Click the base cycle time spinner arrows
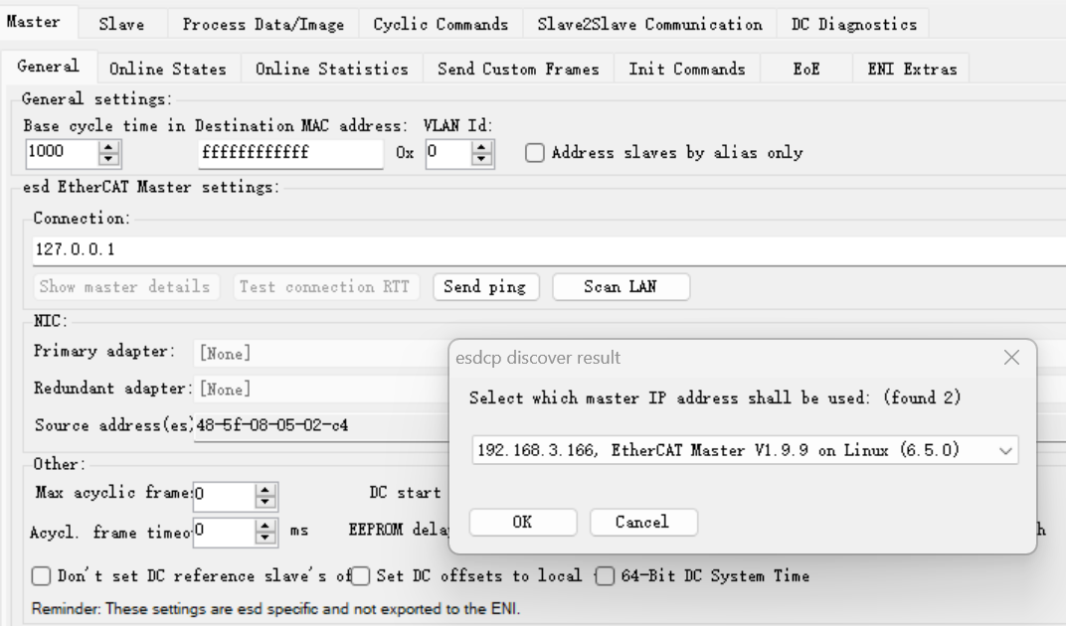Screen dimensions: 1066x626 point(109,153)
